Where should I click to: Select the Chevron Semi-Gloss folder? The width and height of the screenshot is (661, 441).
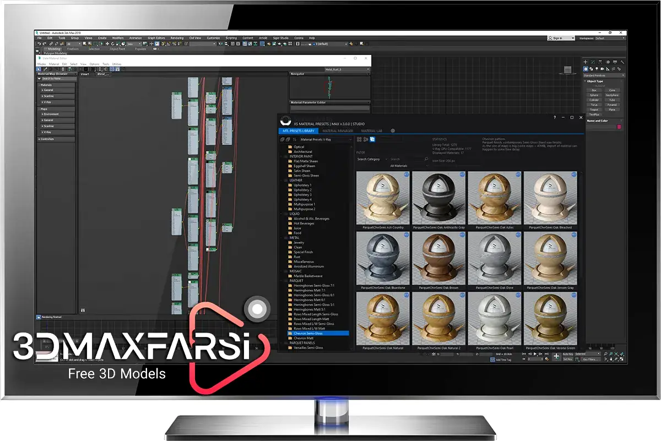coord(318,333)
